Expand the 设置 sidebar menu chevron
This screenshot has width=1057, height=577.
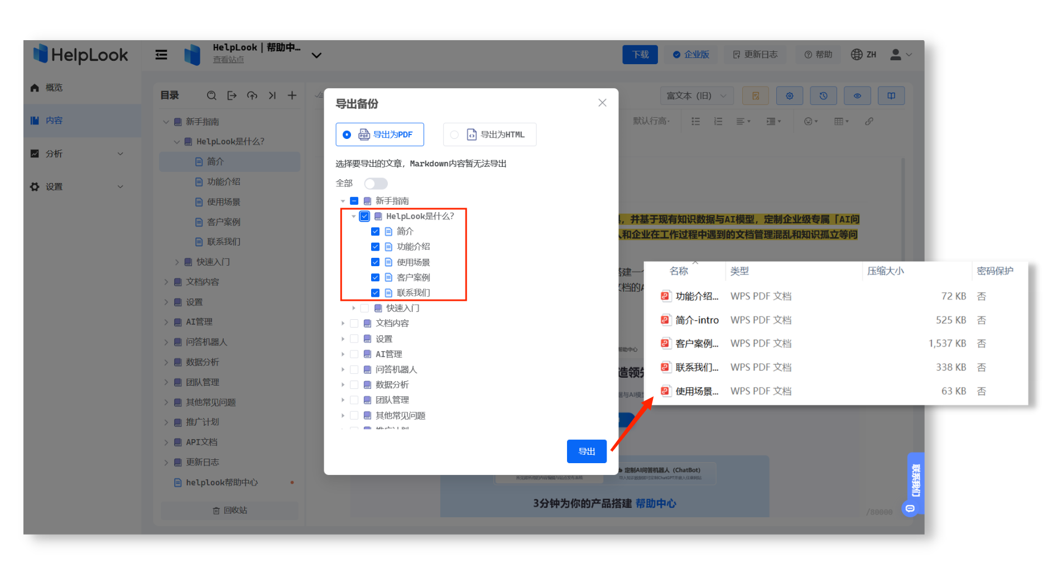coord(121,186)
